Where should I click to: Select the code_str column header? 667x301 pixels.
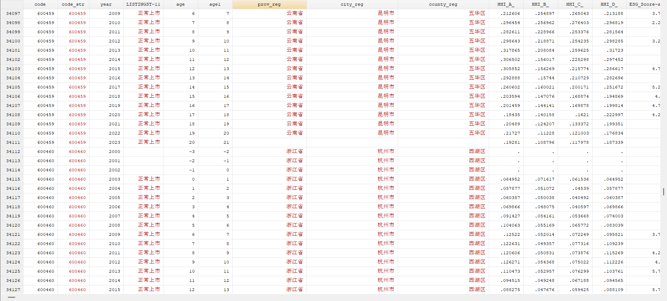coord(73,4)
